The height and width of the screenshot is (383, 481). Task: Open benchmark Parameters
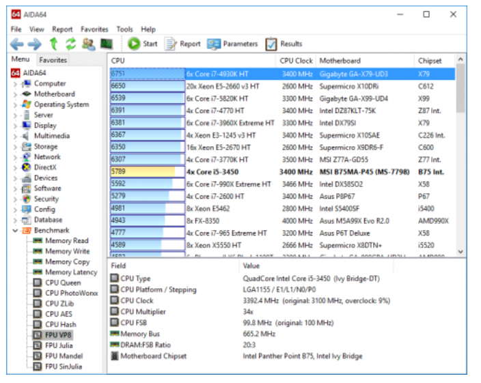click(232, 44)
